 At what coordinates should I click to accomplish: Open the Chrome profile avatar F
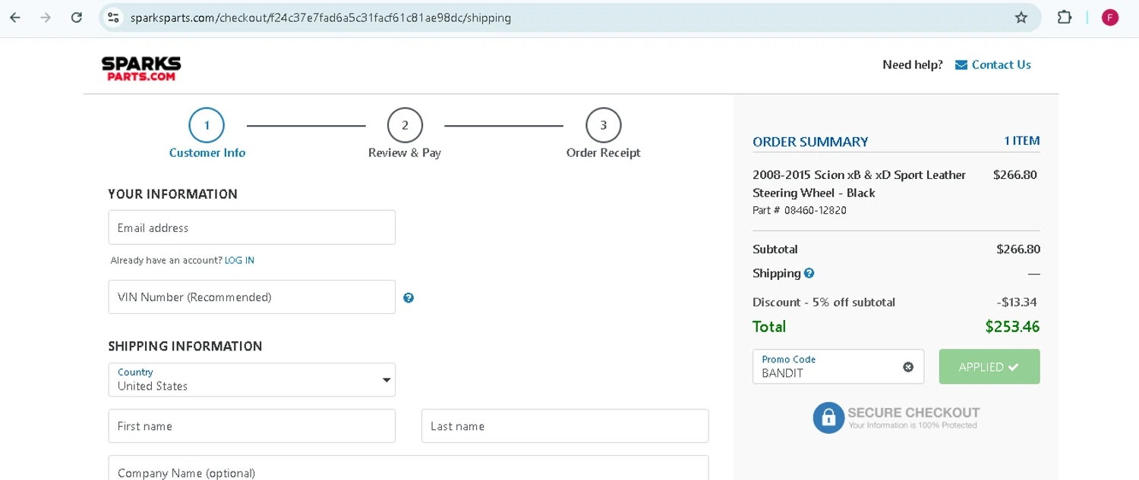[x=1110, y=17]
